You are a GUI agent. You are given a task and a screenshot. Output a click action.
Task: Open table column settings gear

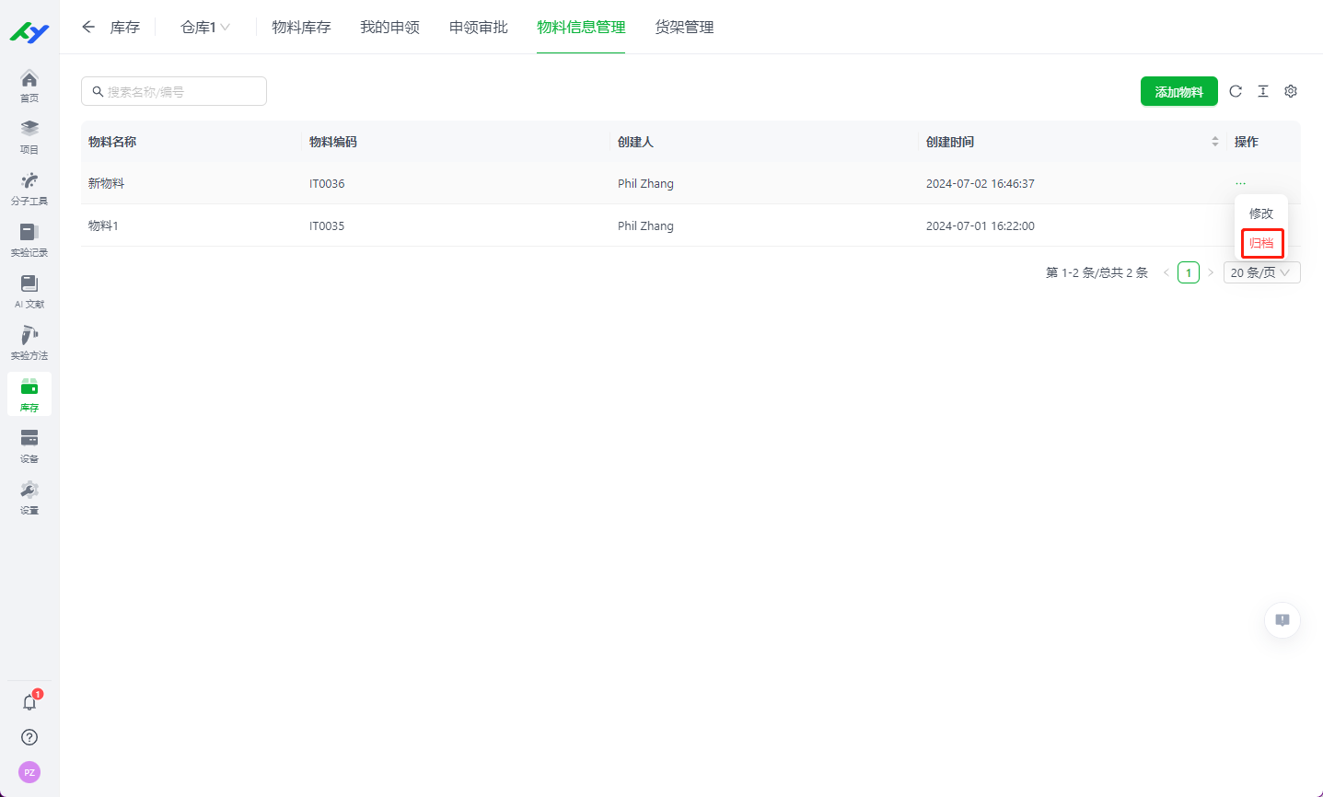1291,91
